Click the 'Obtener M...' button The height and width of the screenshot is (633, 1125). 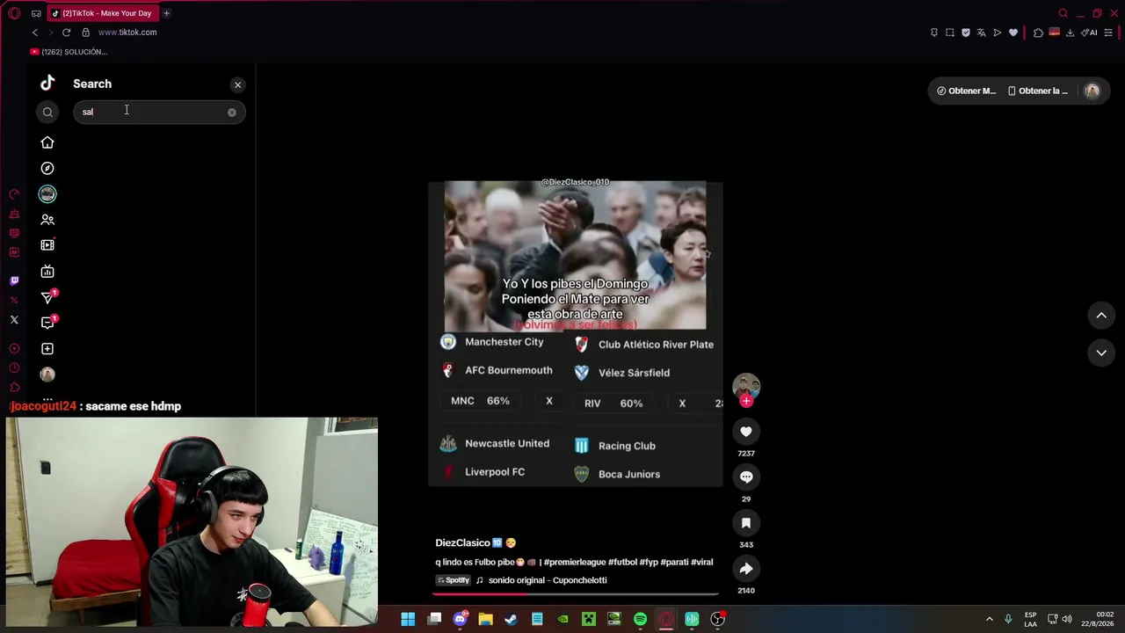pos(966,91)
